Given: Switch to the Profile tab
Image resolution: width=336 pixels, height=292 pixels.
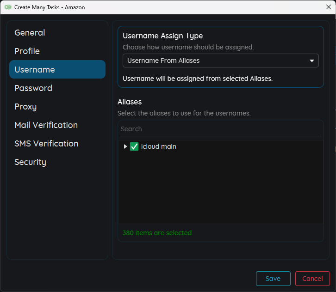Looking at the screenshot, I should click(27, 51).
